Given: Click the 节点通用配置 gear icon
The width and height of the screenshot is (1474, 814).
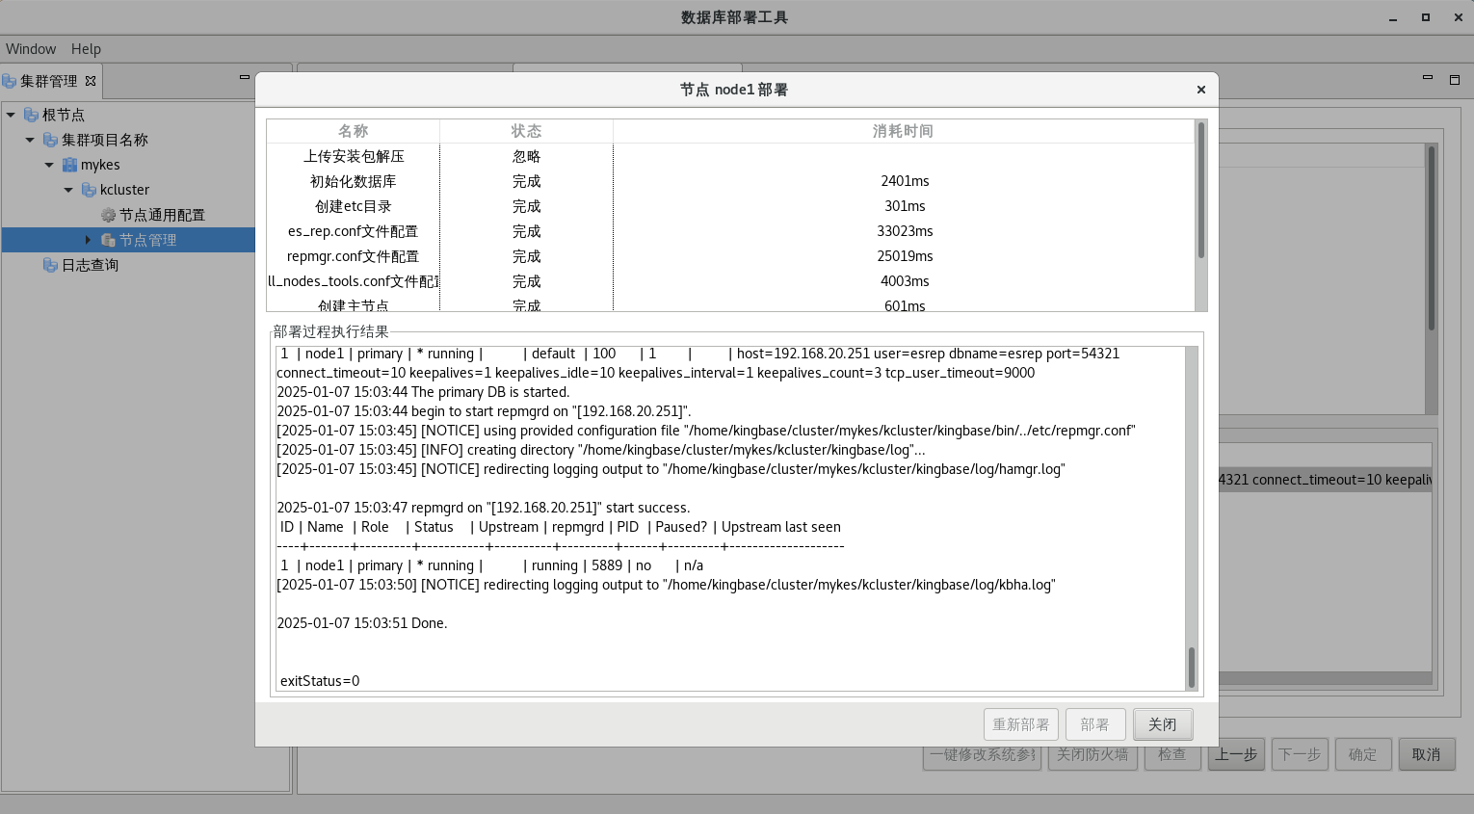Looking at the screenshot, I should pyautogui.click(x=108, y=215).
